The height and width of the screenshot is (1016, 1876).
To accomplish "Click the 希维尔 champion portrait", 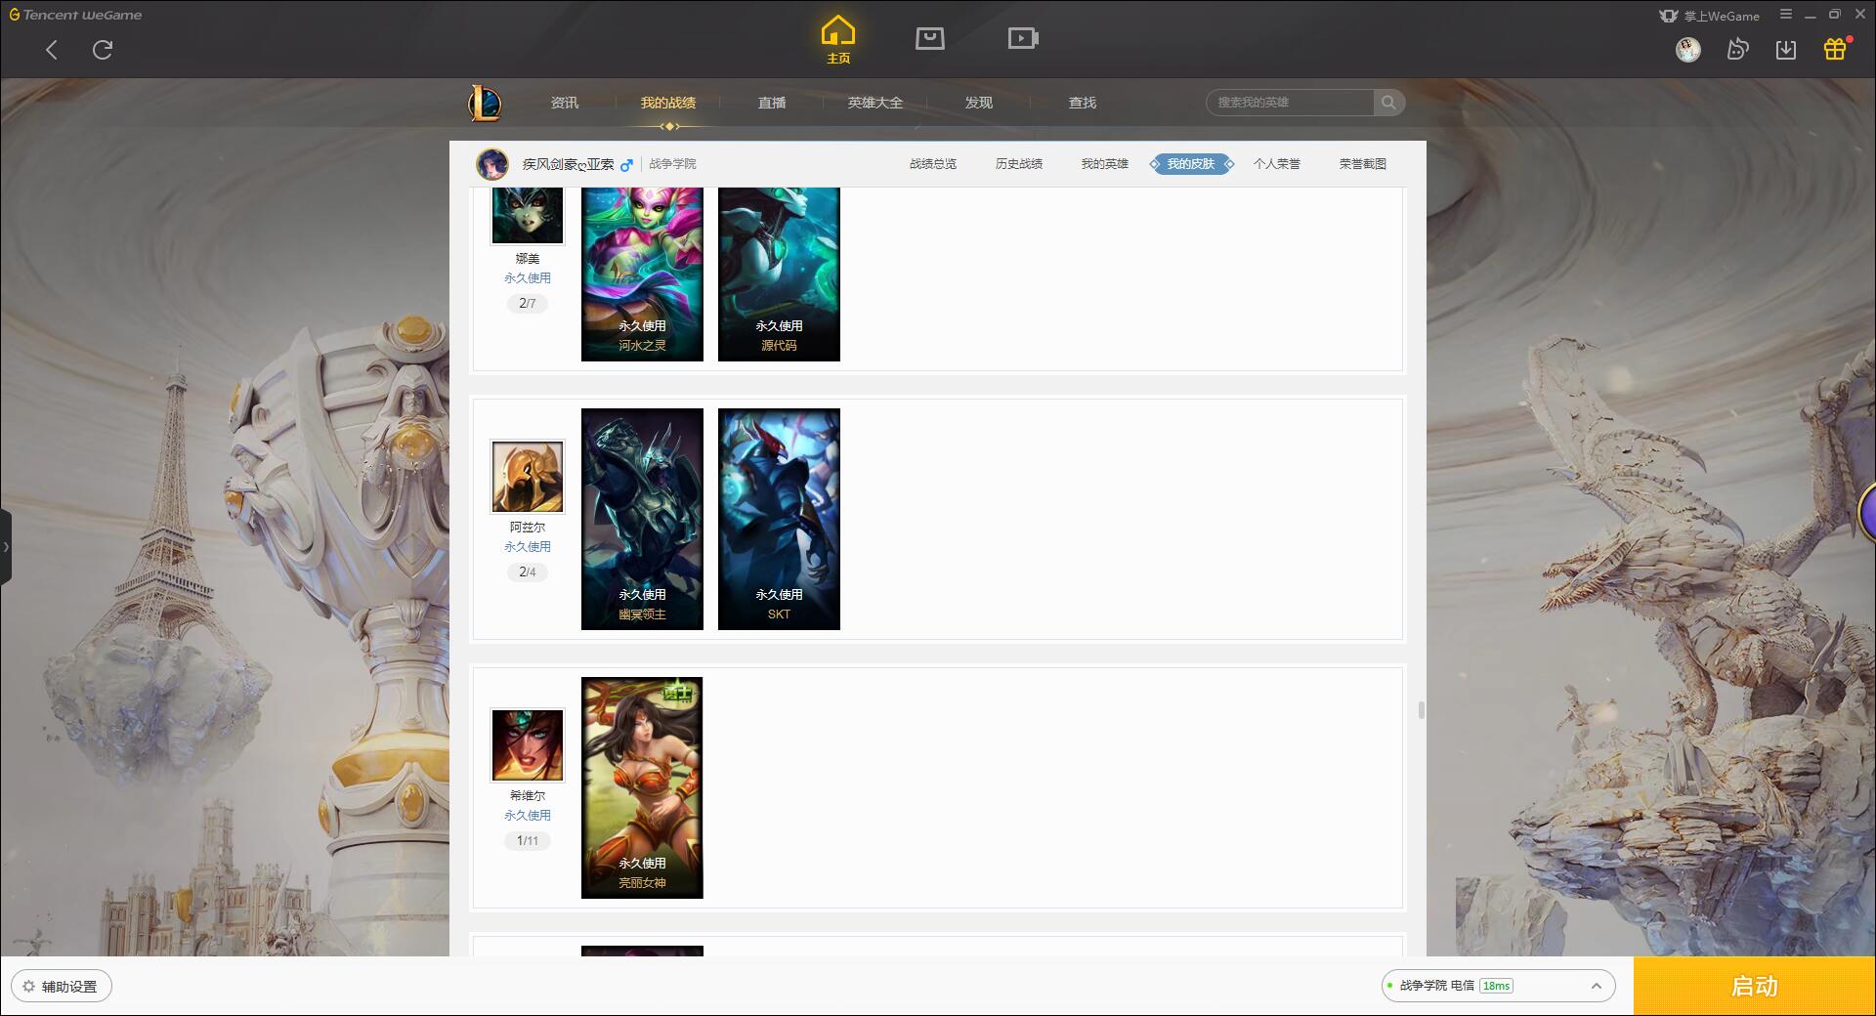I will (528, 745).
